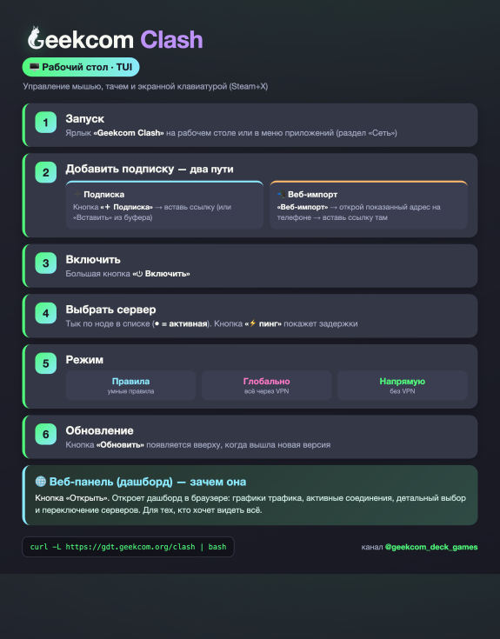Click the globe icon by Веб-панель heading
Image resolution: width=500 pixels, height=639 pixels.
pyautogui.click(x=41, y=482)
